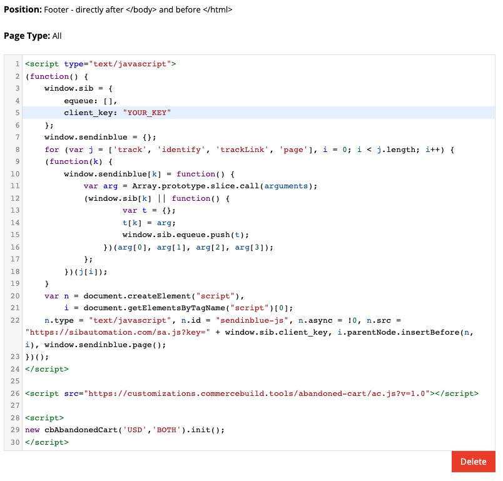Viewport: 503px width, 481px height.
Task: Click the red Delete button
Action: (x=473, y=462)
